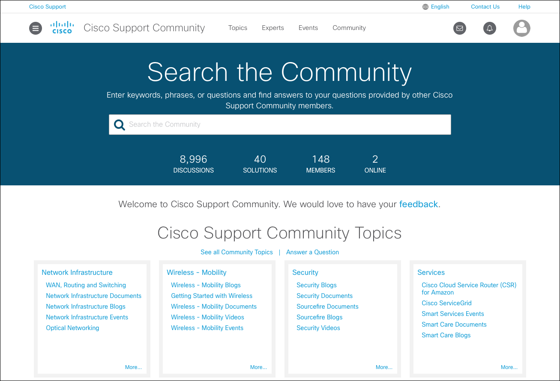Click the search magnifier icon
560x381 pixels.
(120, 125)
